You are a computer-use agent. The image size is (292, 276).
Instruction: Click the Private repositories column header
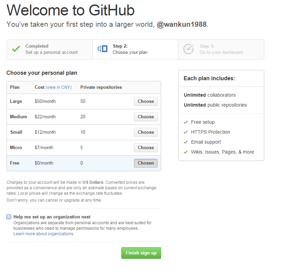[101, 87]
